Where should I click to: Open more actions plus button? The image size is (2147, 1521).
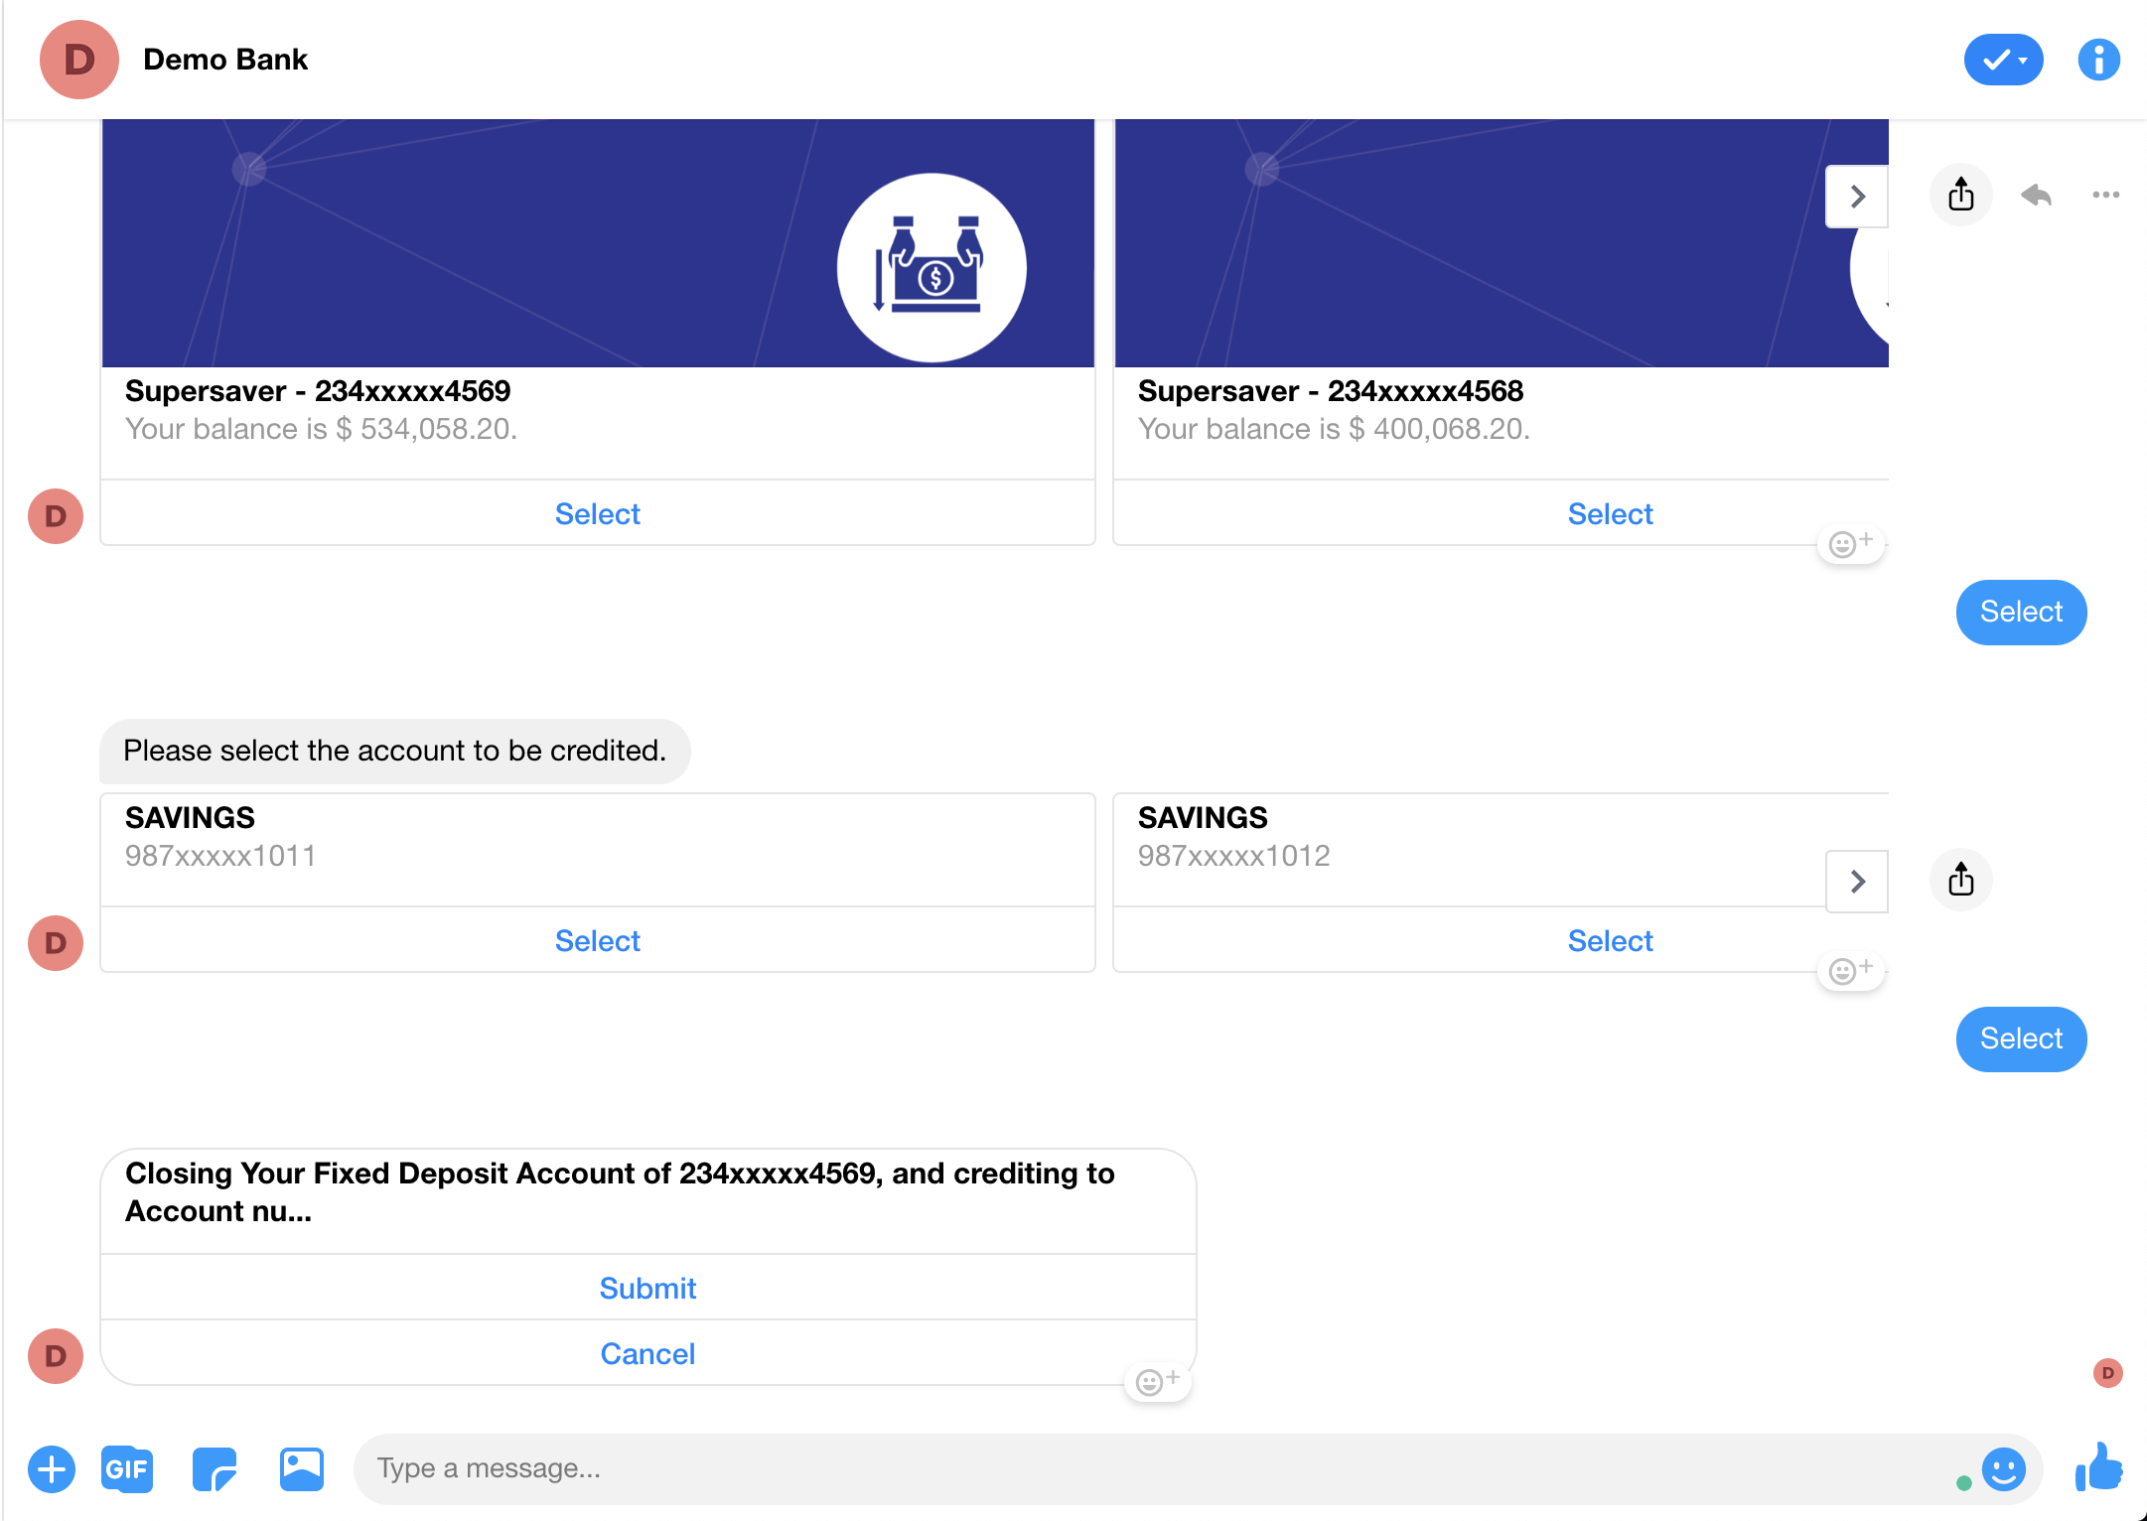(x=52, y=1469)
